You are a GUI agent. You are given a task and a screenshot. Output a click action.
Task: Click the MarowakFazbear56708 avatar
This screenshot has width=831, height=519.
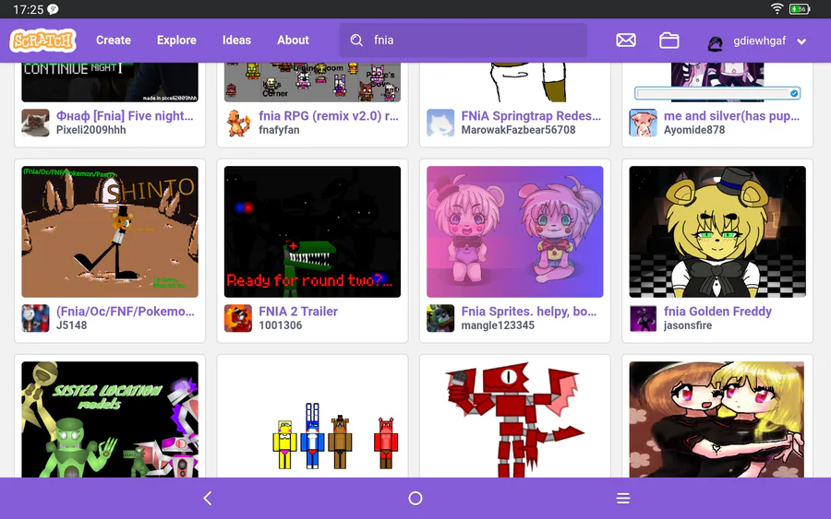(440, 123)
